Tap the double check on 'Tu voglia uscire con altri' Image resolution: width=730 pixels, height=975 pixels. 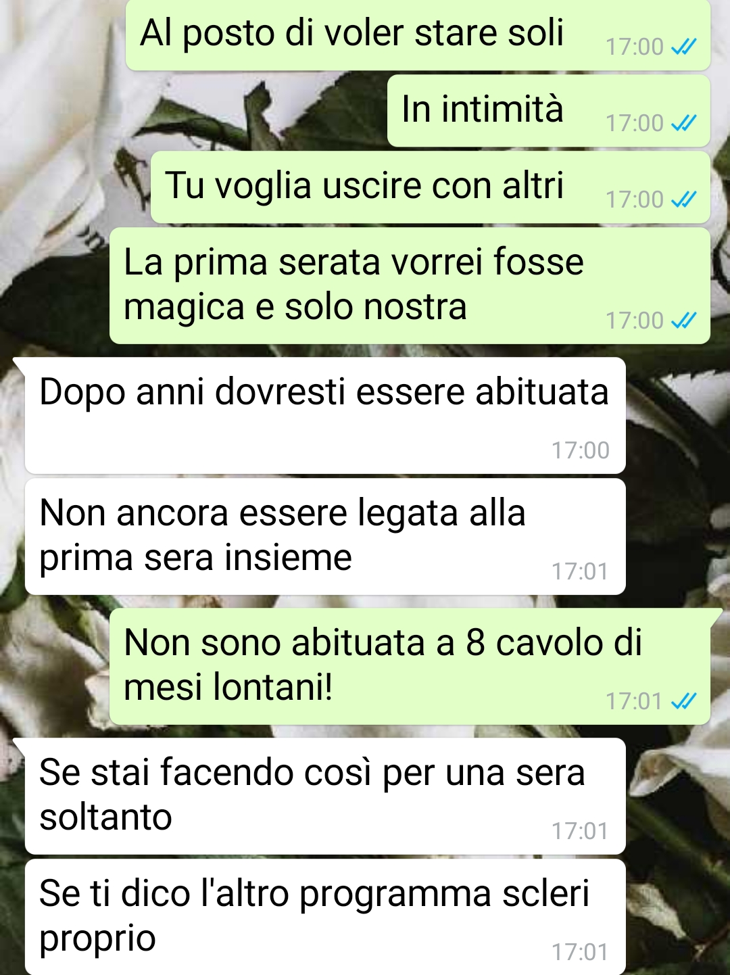coord(683,199)
